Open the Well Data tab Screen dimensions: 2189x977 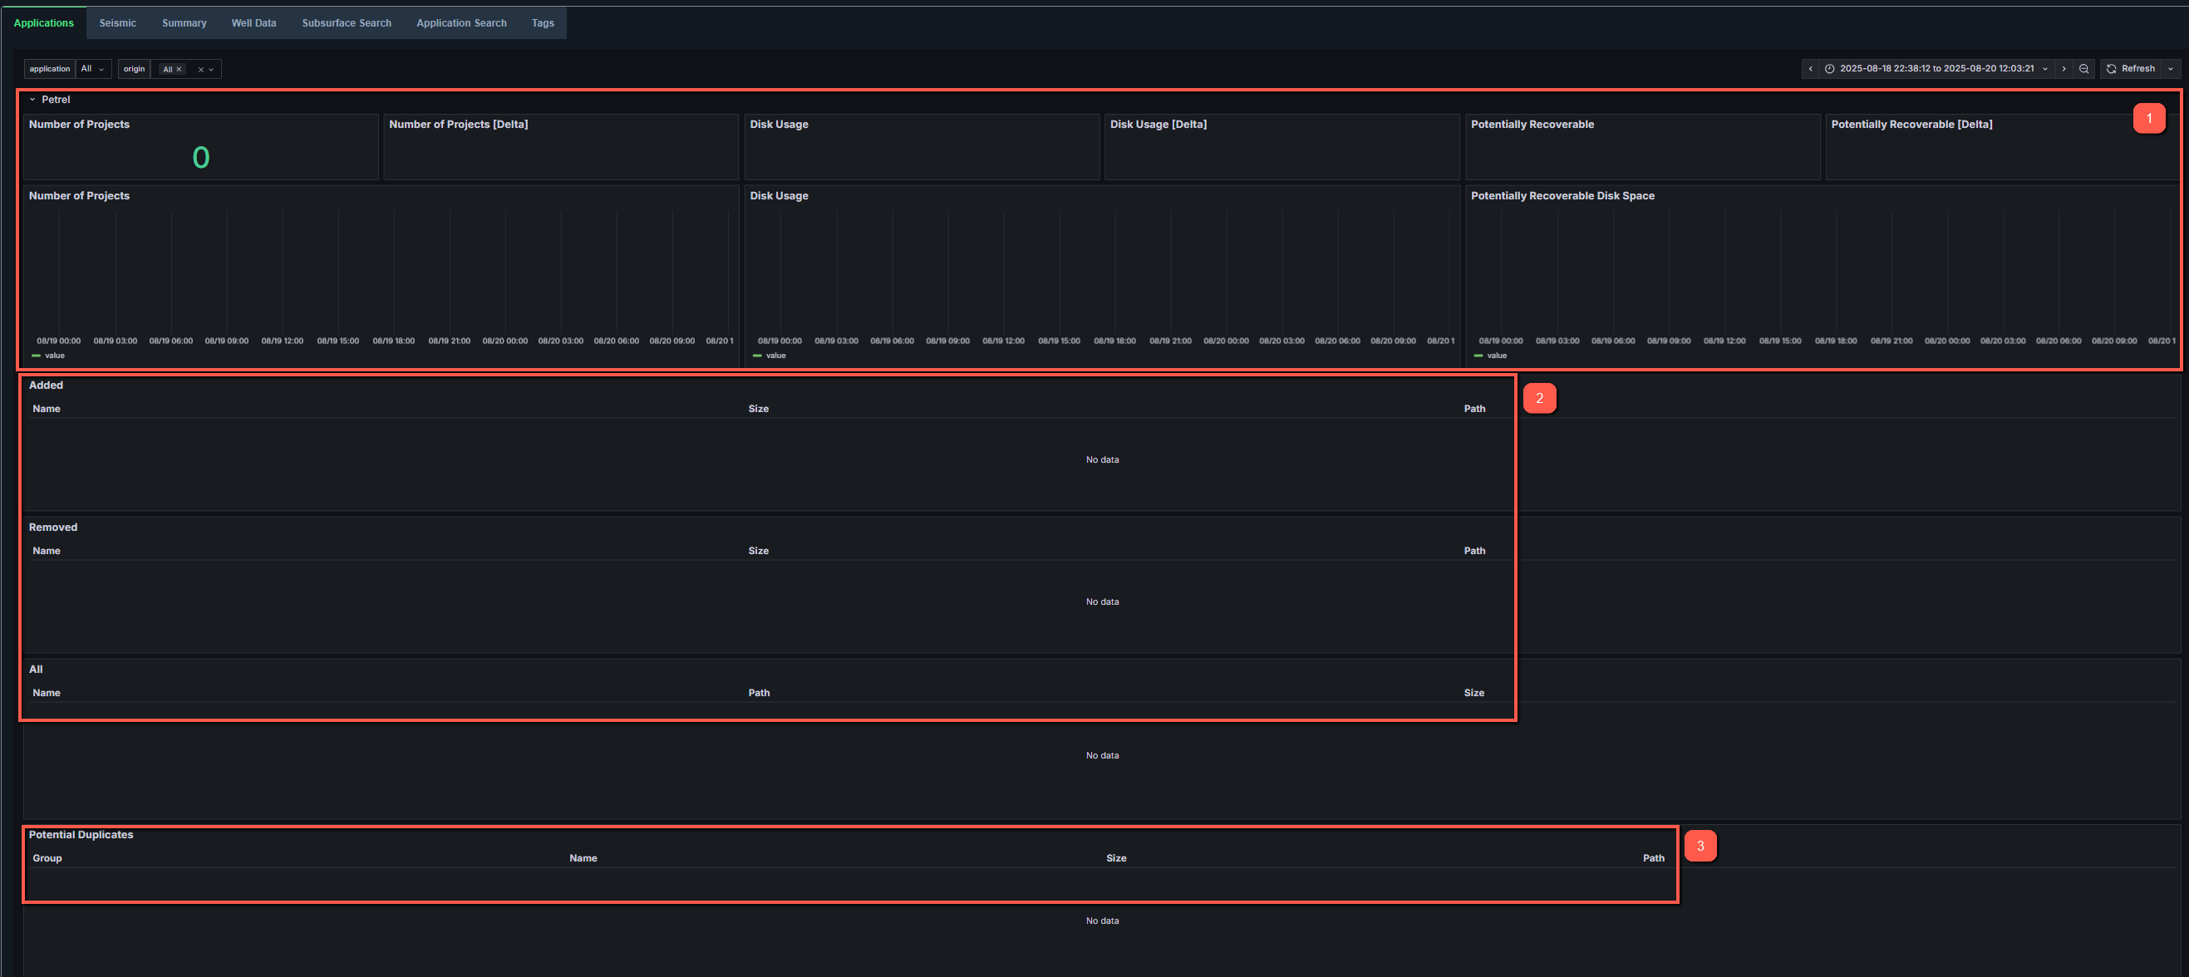pyautogui.click(x=253, y=23)
